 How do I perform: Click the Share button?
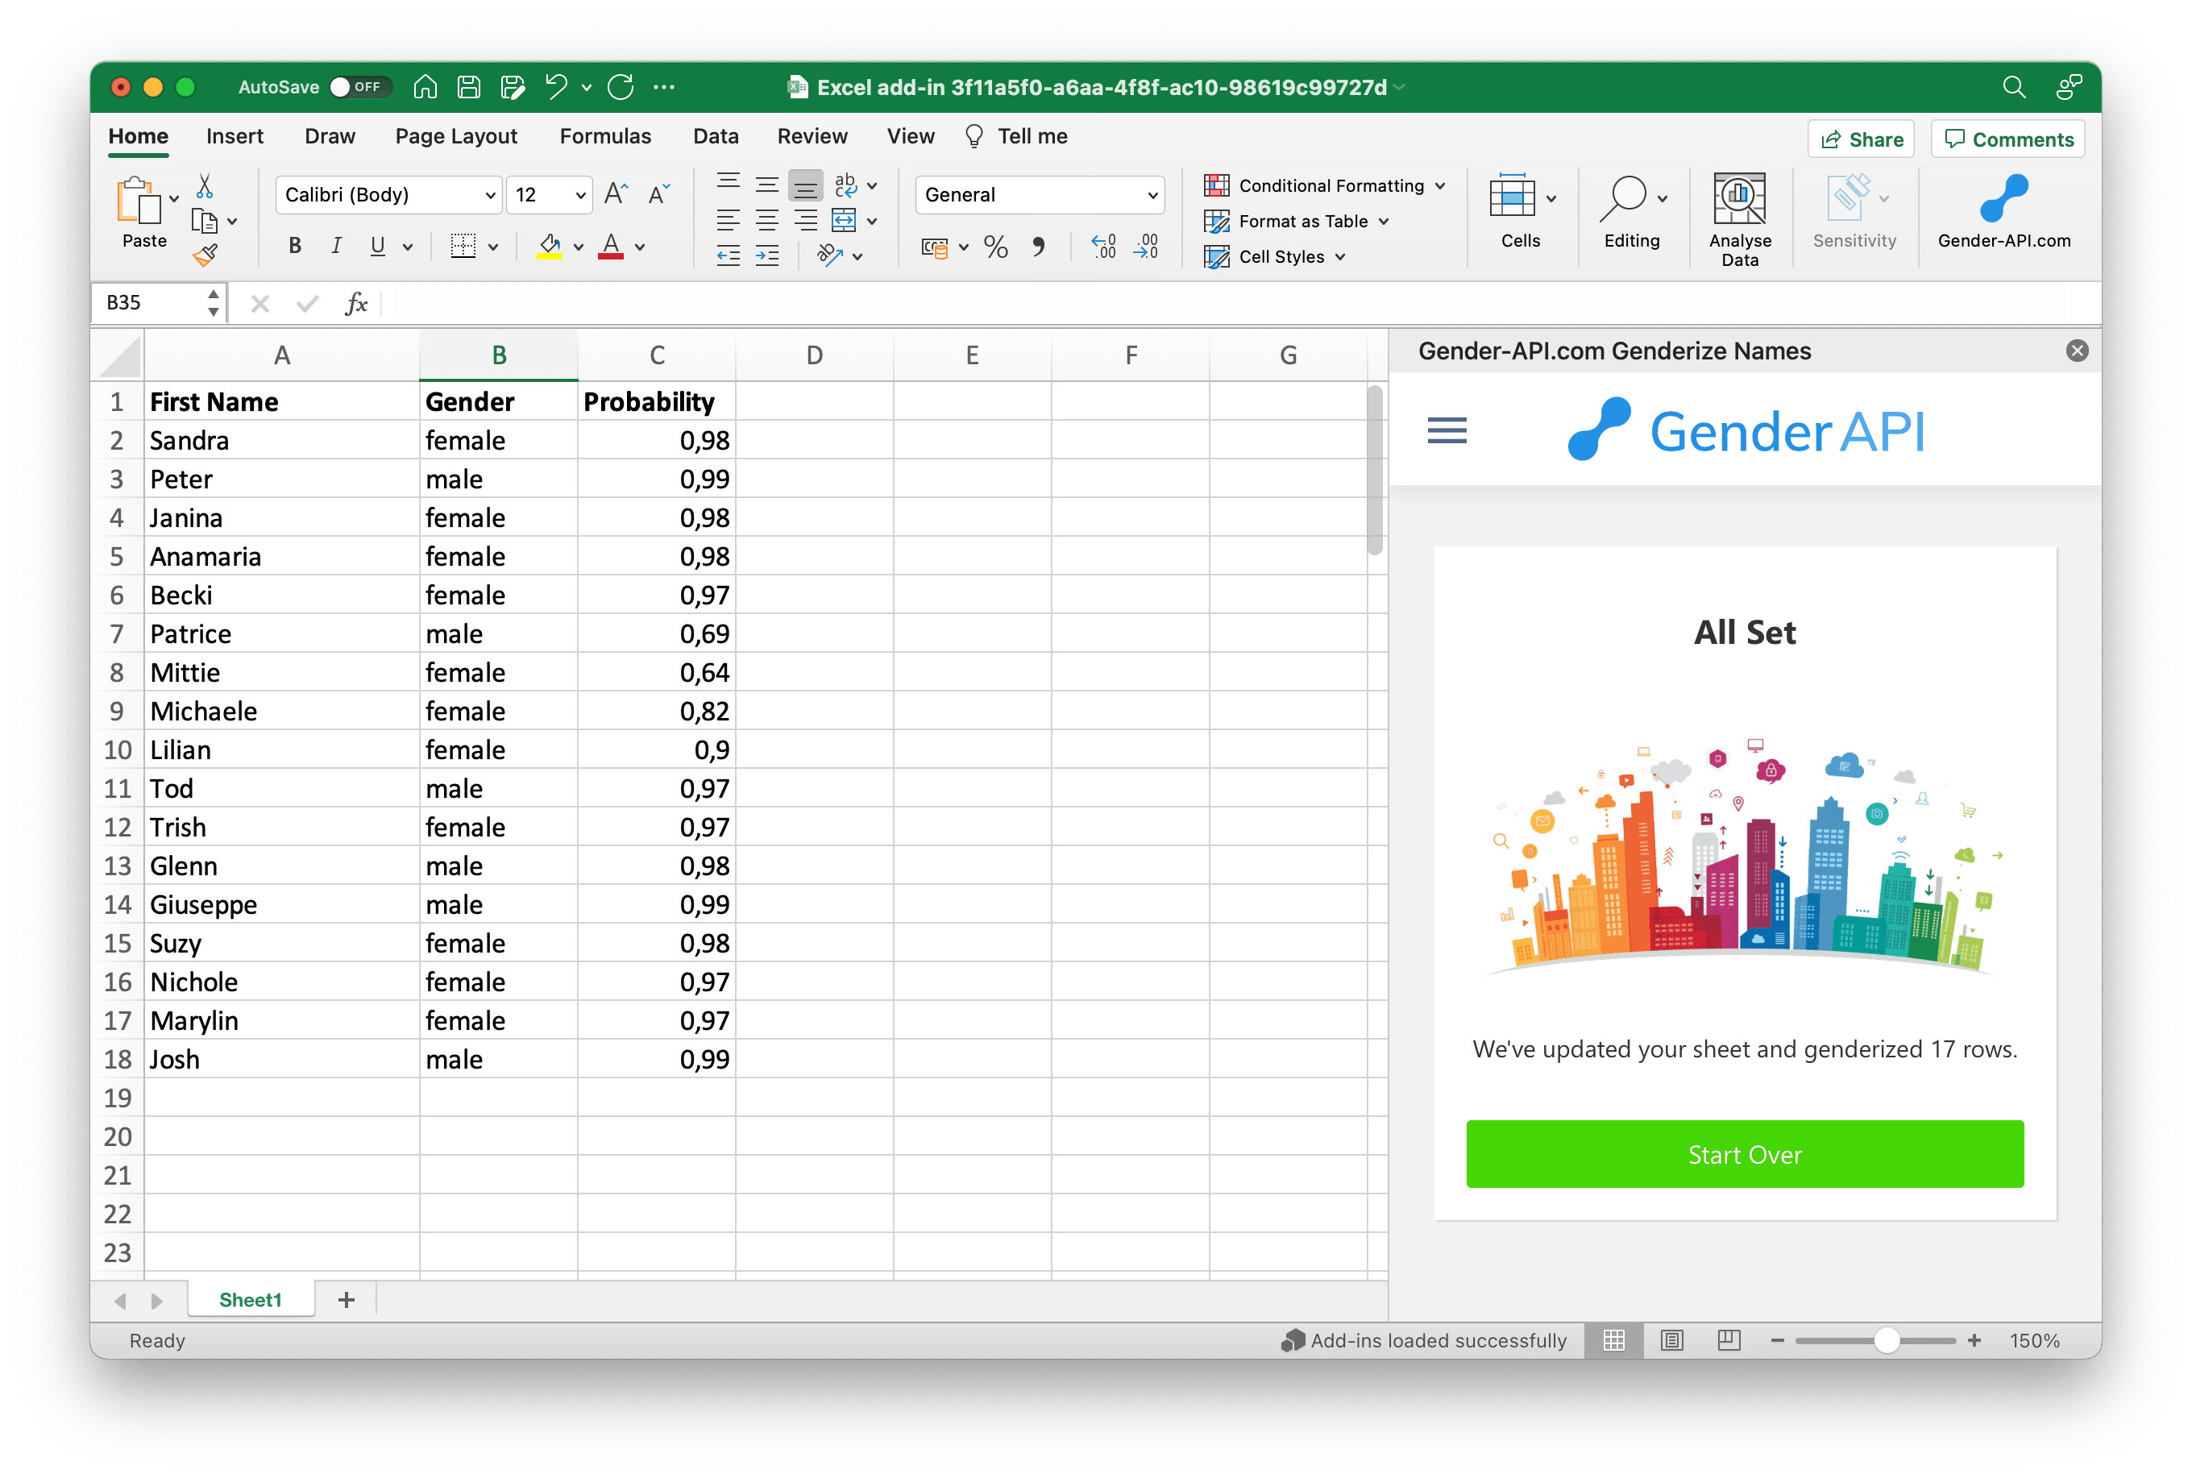[1862, 139]
